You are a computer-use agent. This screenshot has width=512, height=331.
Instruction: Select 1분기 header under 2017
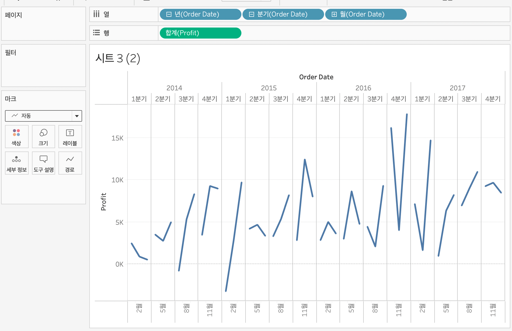(x=422, y=99)
